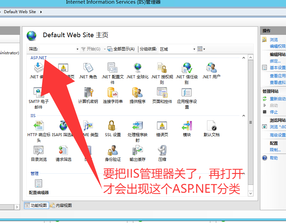Viewport: 286px width, 223px height.
Task: Open the .NET 信任级别 feature
Action: pos(187,73)
